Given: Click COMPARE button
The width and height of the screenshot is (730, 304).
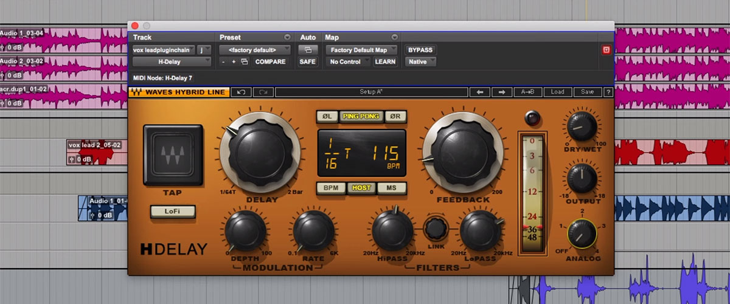Looking at the screenshot, I should tap(271, 62).
